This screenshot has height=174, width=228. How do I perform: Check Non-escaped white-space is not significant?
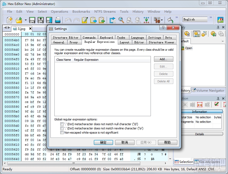point(62,133)
